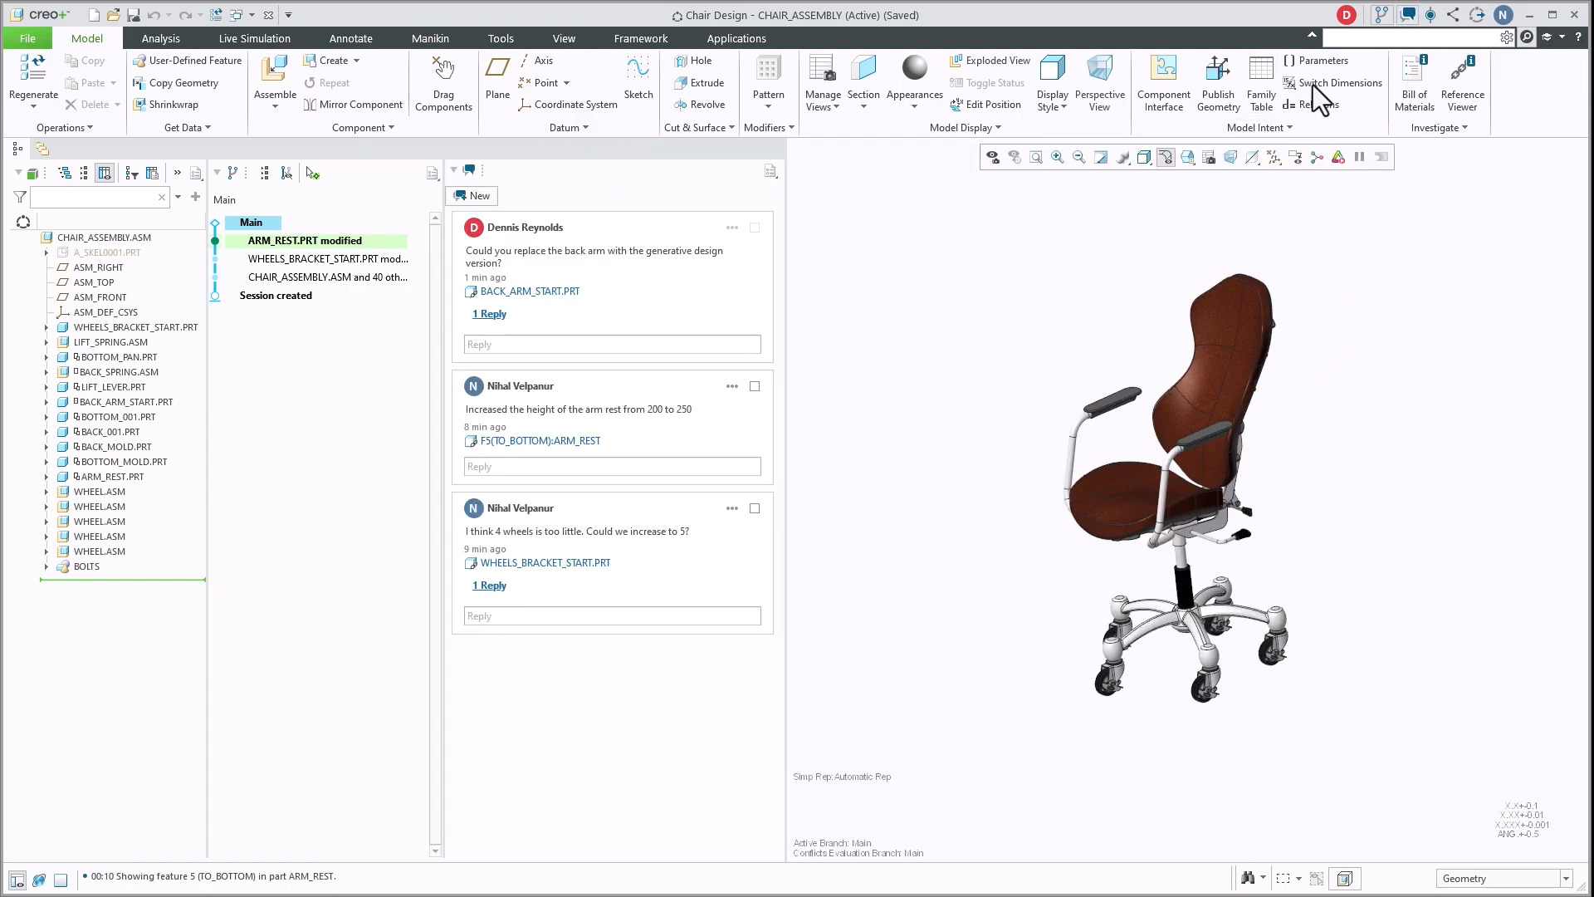
Task: Click the Regenerate icon
Action: coord(33,69)
